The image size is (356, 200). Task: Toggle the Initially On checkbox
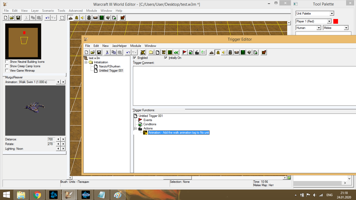(x=166, y=58)
